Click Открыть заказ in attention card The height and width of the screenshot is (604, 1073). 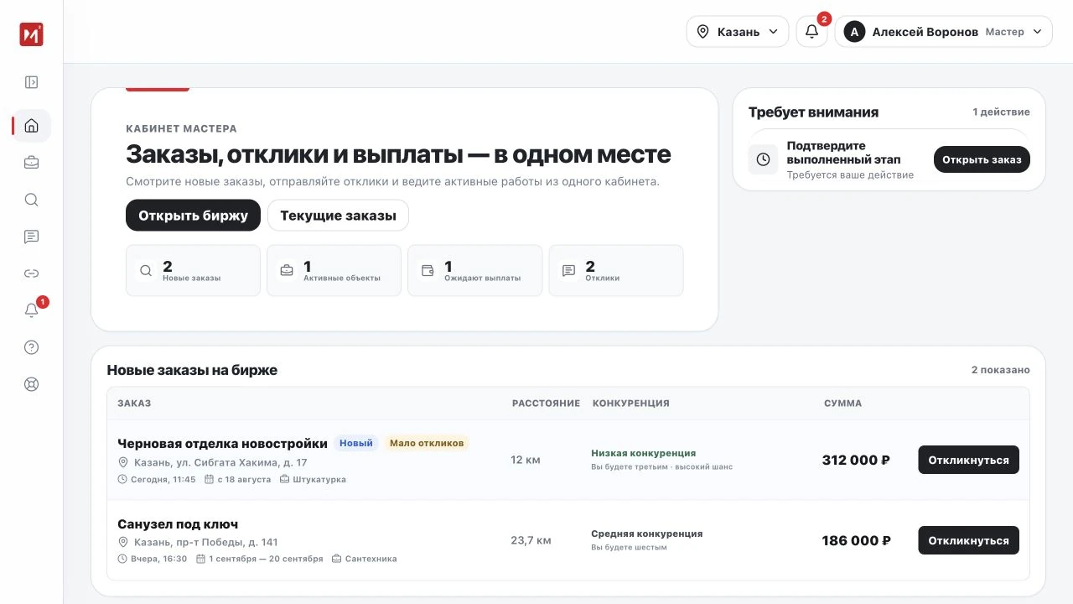tap(982, 159)
